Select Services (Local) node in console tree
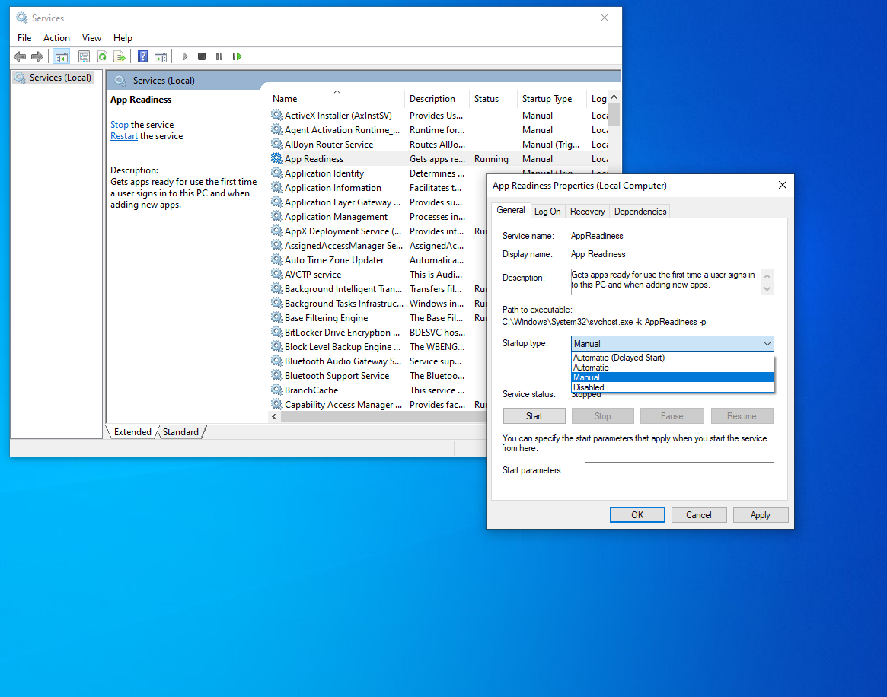 (x=53, y=78)
